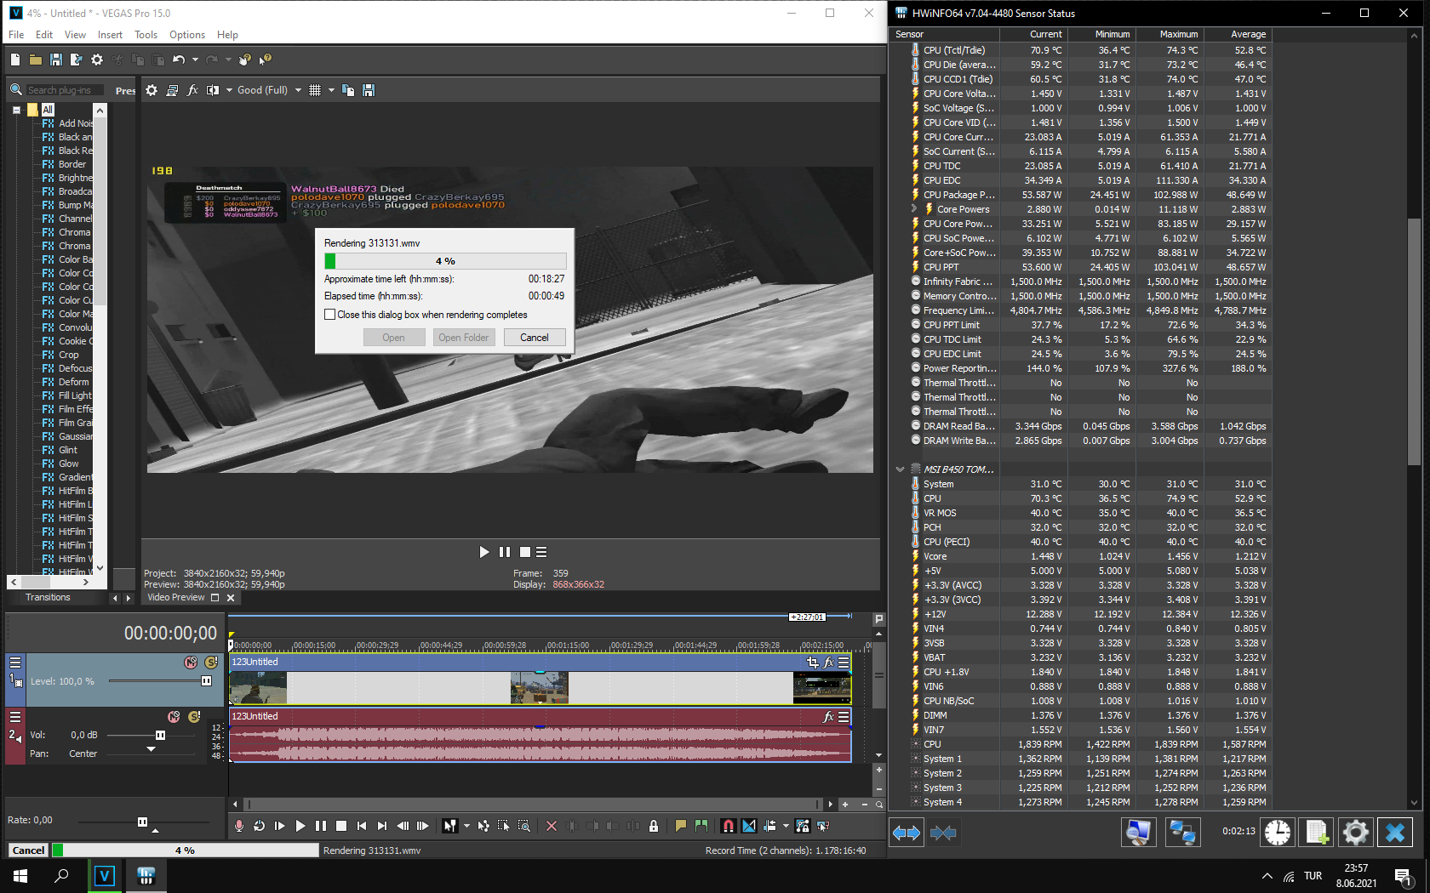Close HWiNFO sensors with the blue X button
Screen dimensions: 1430x893
tap(1395, 832)
